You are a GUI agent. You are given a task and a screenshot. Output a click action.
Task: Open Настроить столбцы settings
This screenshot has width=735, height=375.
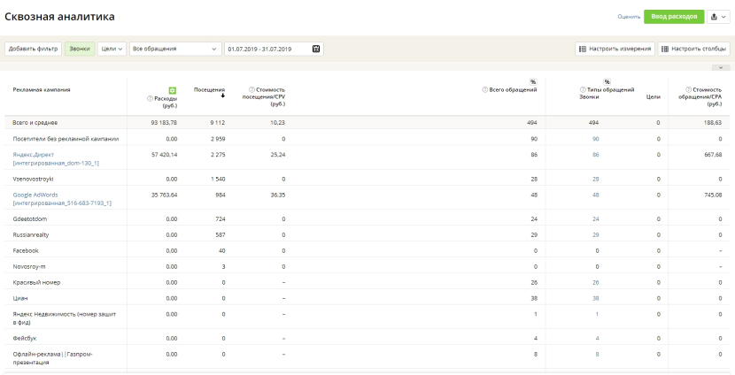693,49
